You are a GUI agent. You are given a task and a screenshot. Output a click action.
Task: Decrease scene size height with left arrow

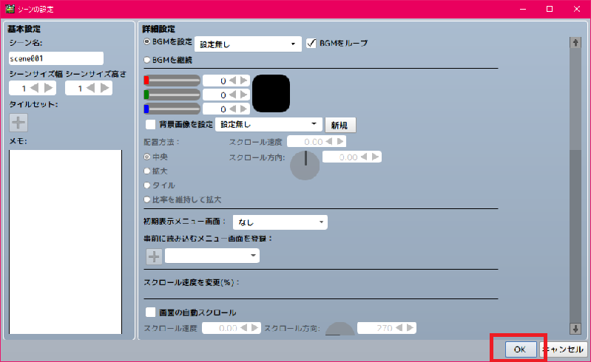pyautogui.click(x=90, y=88)
